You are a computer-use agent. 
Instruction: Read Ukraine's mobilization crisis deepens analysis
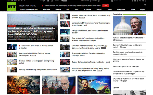click(90, 47)
